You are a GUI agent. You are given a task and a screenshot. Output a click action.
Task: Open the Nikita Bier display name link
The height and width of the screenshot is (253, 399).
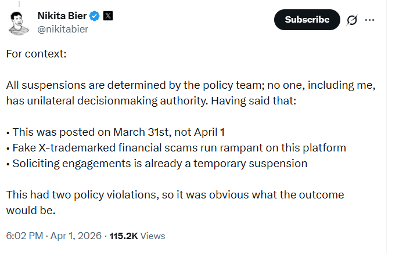coord(62,16)
